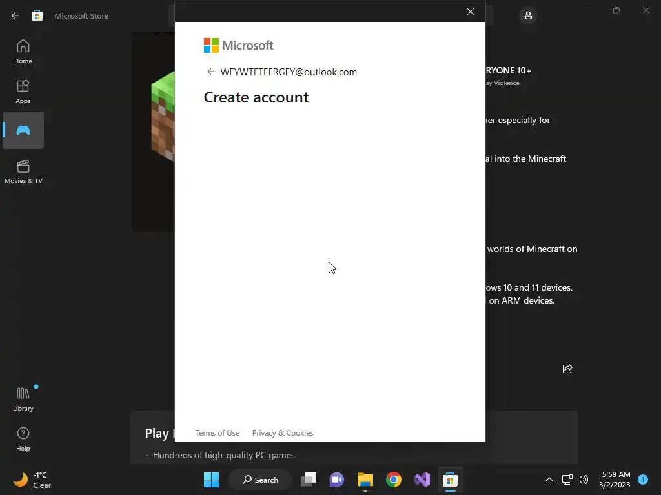Open the Terms of Use link
661x495 pixels.
[217, 432]
